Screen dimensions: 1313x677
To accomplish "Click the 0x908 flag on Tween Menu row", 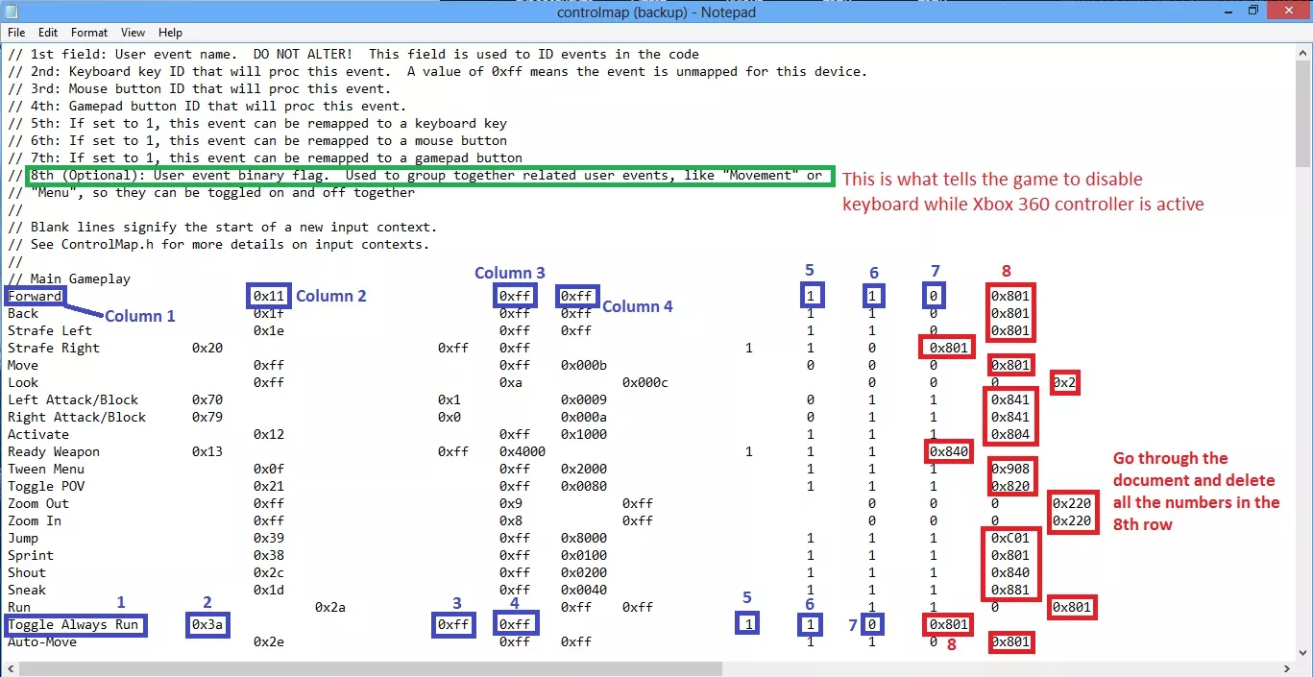I will 1010,469.
